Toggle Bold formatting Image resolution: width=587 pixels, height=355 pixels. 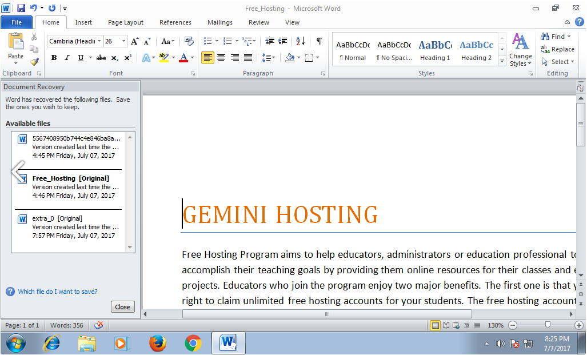click(54, 58)
